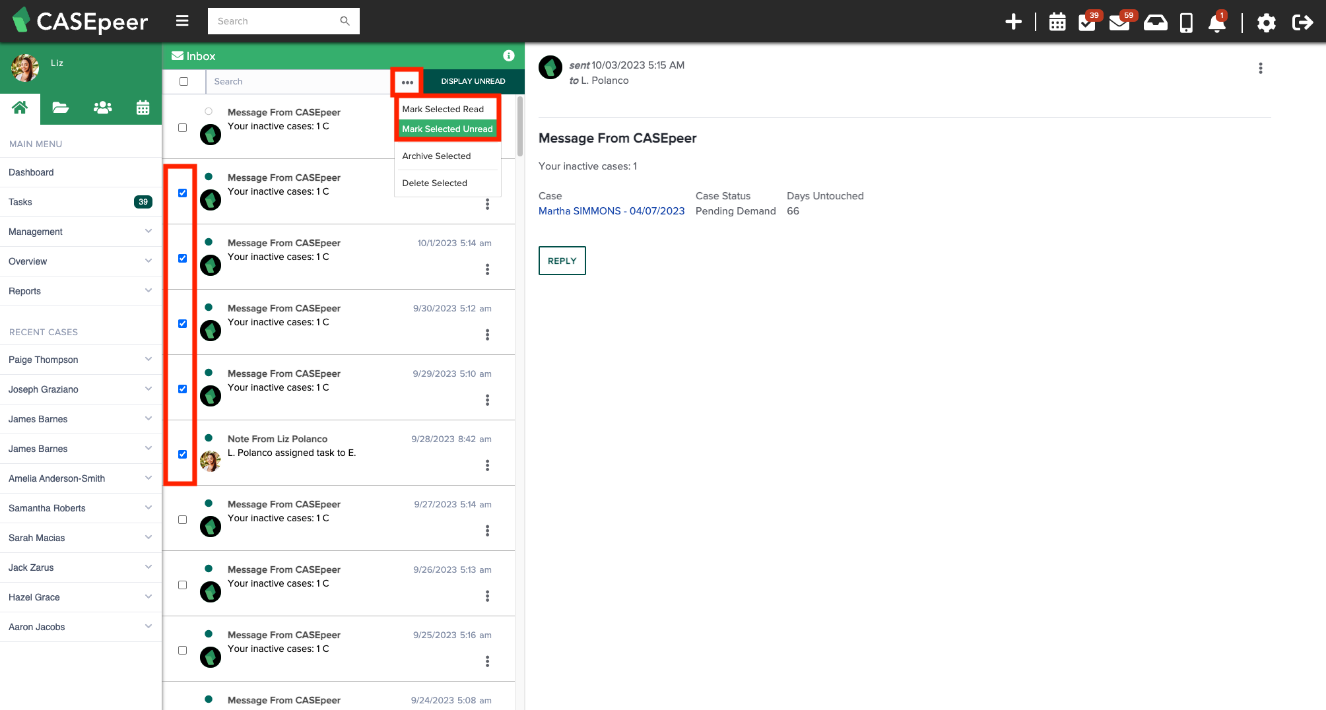Click the REPLY button
Image resolution: width=1326 pixels, height=710 pixels.
(562, 261)
